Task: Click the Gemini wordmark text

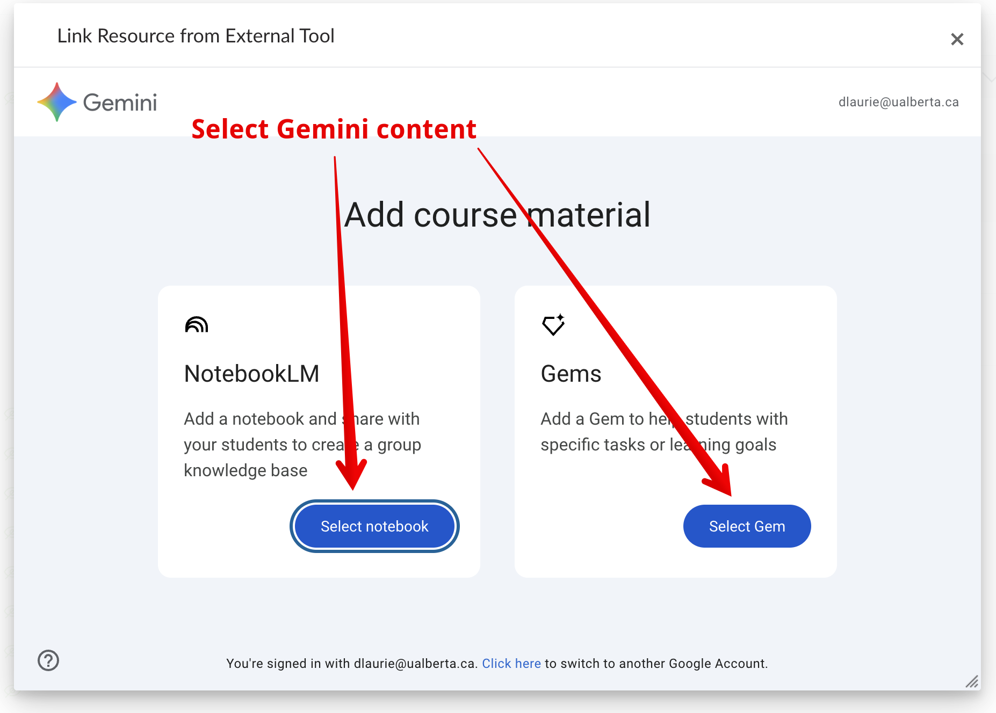Action: coord(120,103)
